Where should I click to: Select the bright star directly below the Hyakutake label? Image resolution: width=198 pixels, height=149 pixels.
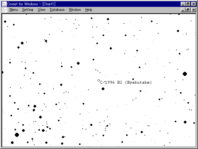coord(103,89)
